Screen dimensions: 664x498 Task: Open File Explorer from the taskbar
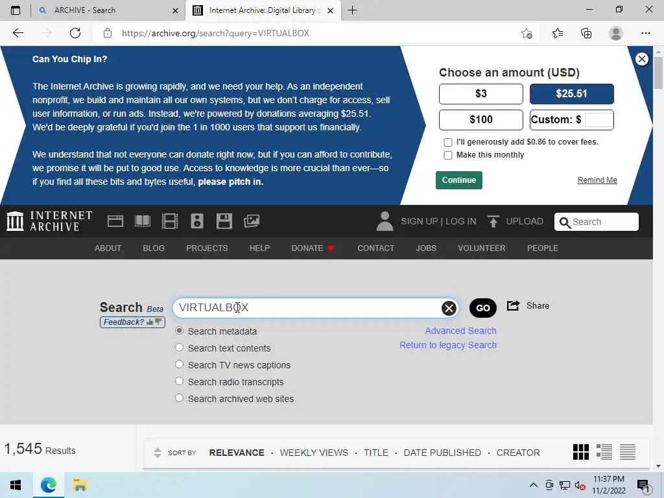pyautogui.click(x=80, y=485)
